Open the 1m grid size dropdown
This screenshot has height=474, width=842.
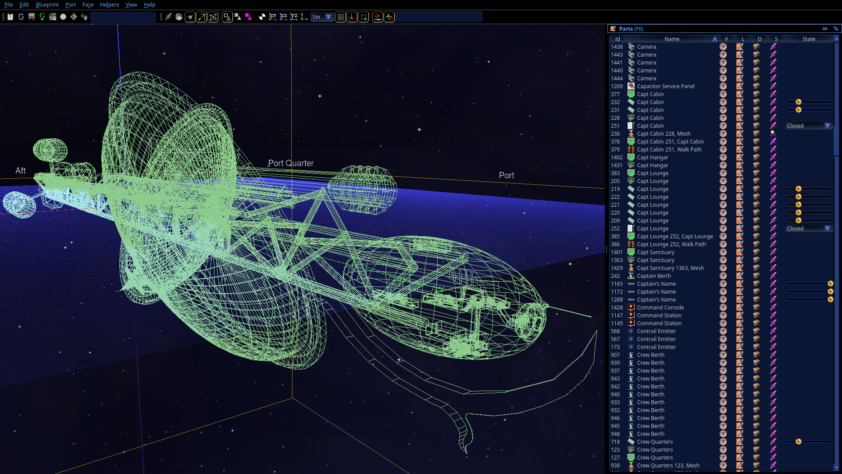pos(329,17)
